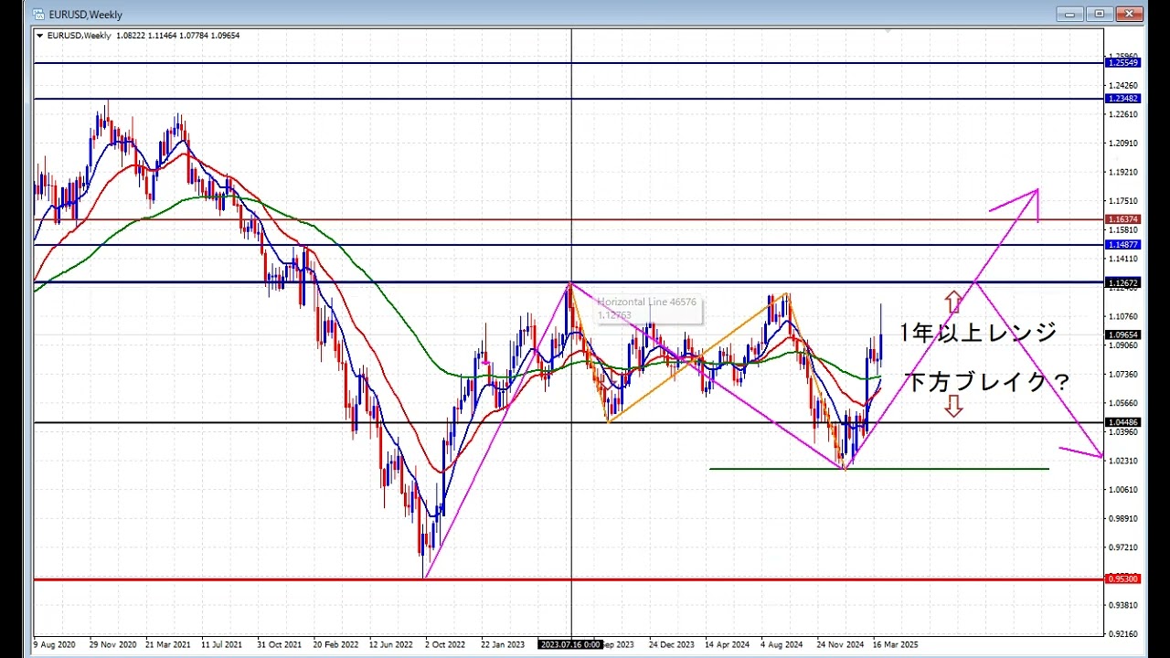Click the 2023.07.16 date marker on time axis
Screen dimensions: 1170x658
[570, 644]
